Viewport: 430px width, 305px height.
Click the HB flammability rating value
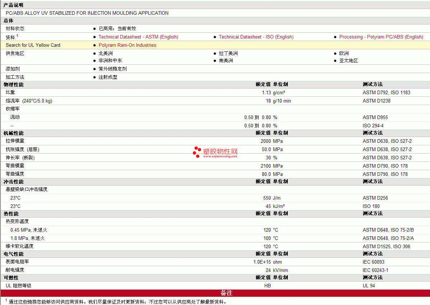click(268, 286)
